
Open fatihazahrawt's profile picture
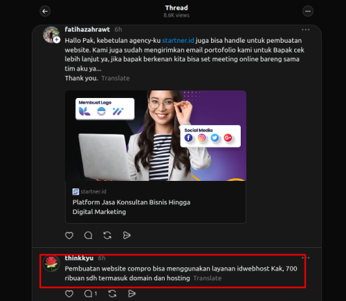point(51,35)
